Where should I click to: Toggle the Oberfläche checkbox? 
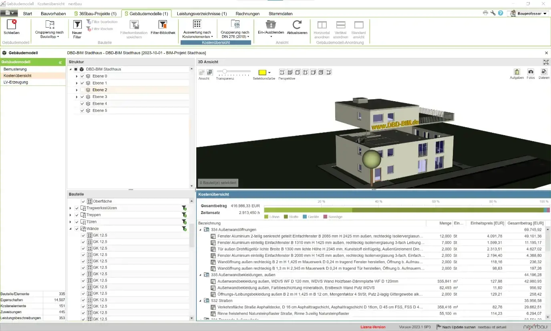pos(83,201)
